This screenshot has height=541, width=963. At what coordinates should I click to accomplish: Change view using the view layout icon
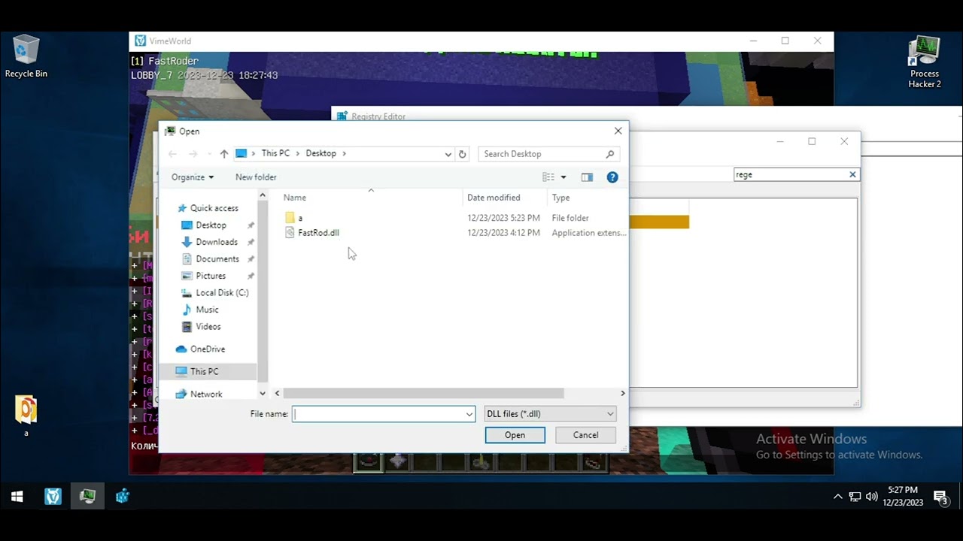pyautogui.click(x=548, y=177)
